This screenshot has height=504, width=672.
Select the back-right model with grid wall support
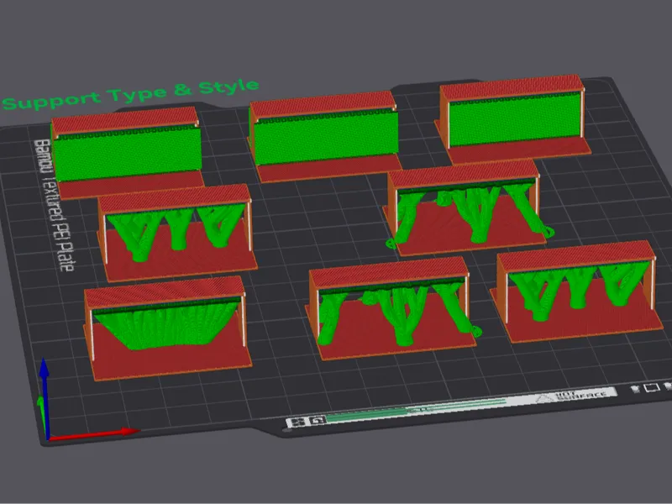513,119
